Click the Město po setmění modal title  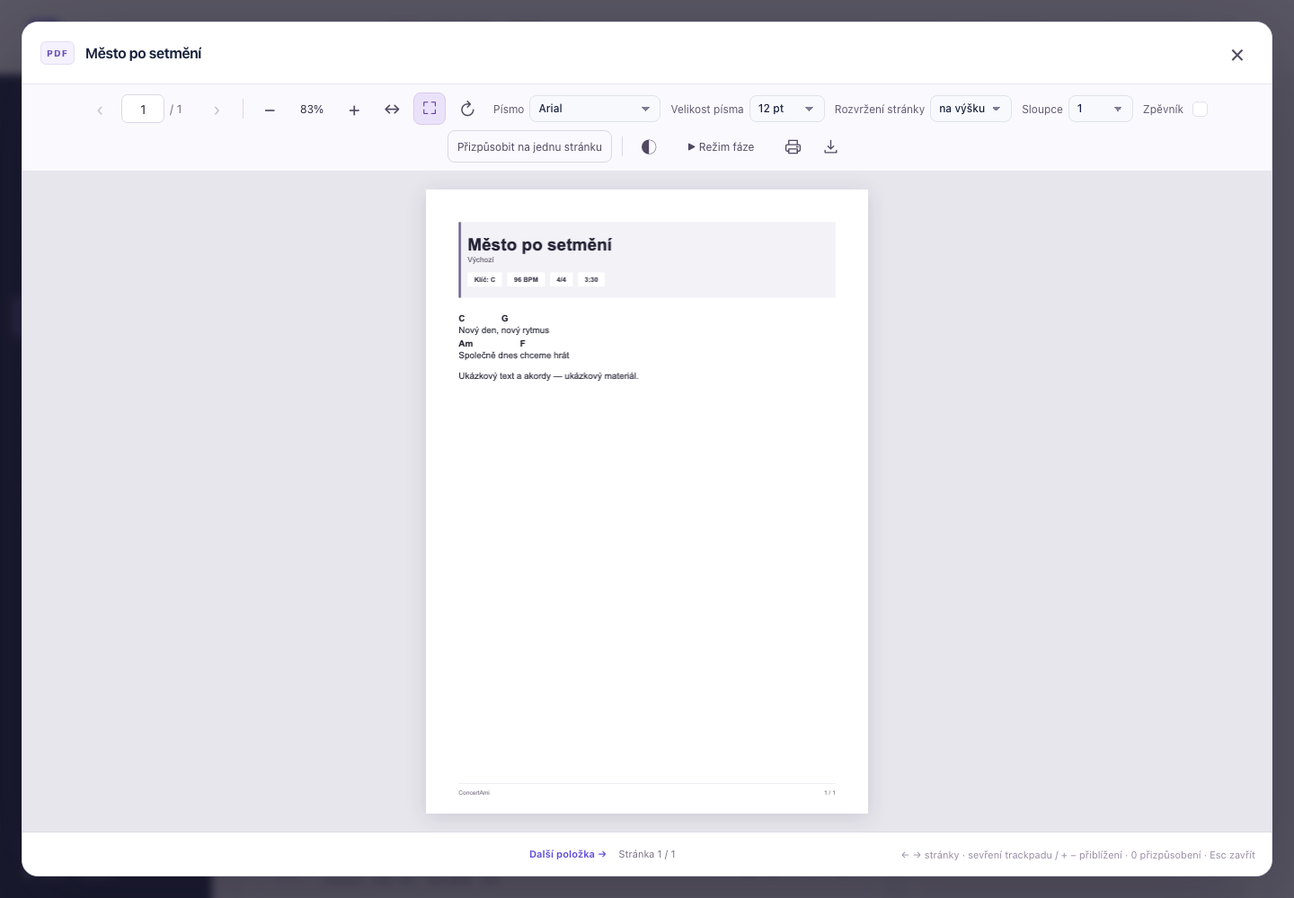[144, 54]
